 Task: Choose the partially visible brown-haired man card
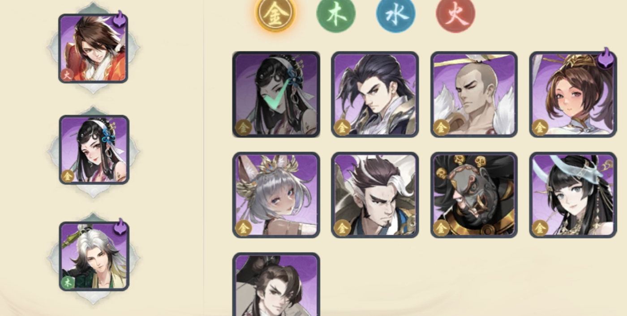coord(276,284)
